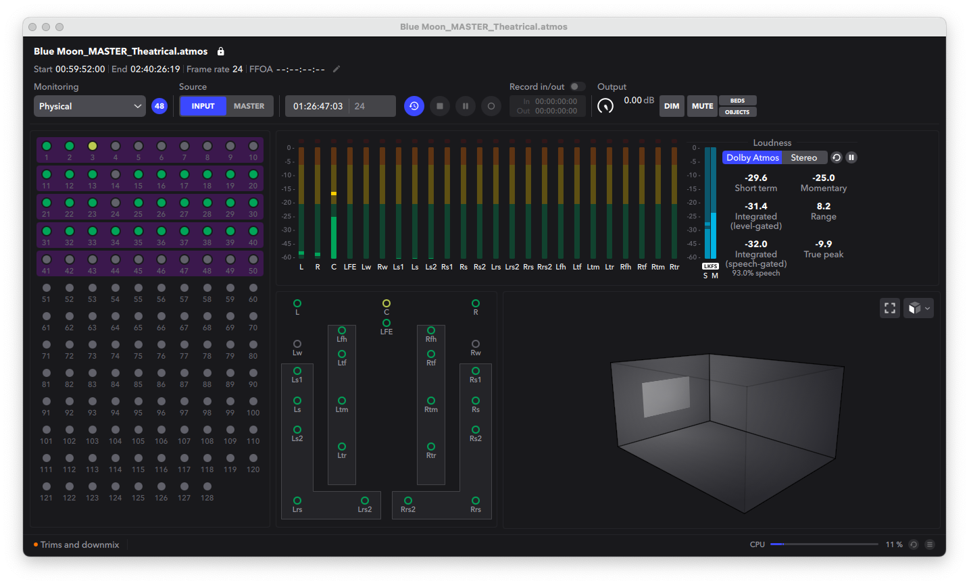Click the -29.6 Short term loudness value
This screenshot has width=969, height=585.
pyautogui.click(x=756, y=178)
